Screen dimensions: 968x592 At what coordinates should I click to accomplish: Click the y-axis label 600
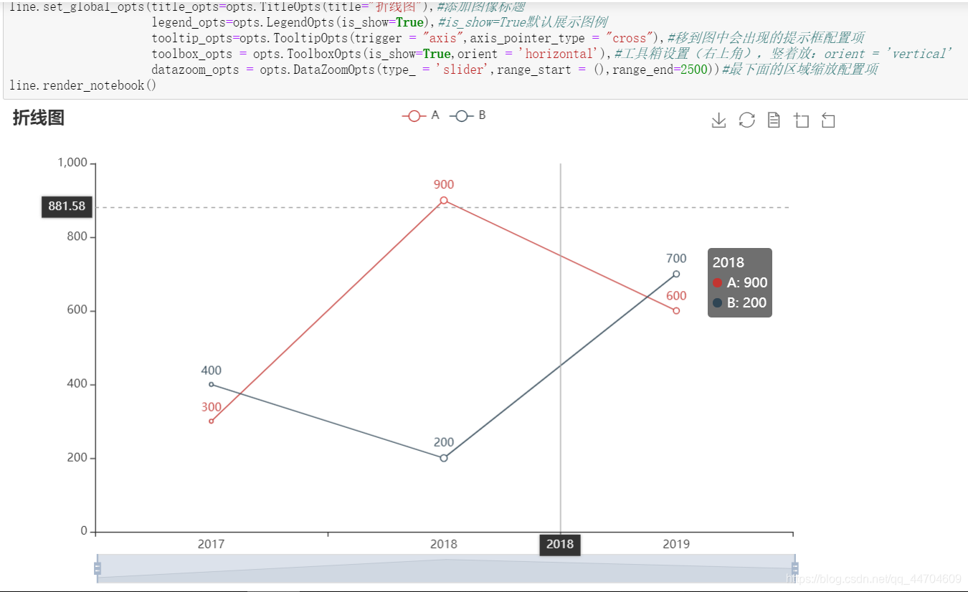pyautogui.click(x=78, y=310)
